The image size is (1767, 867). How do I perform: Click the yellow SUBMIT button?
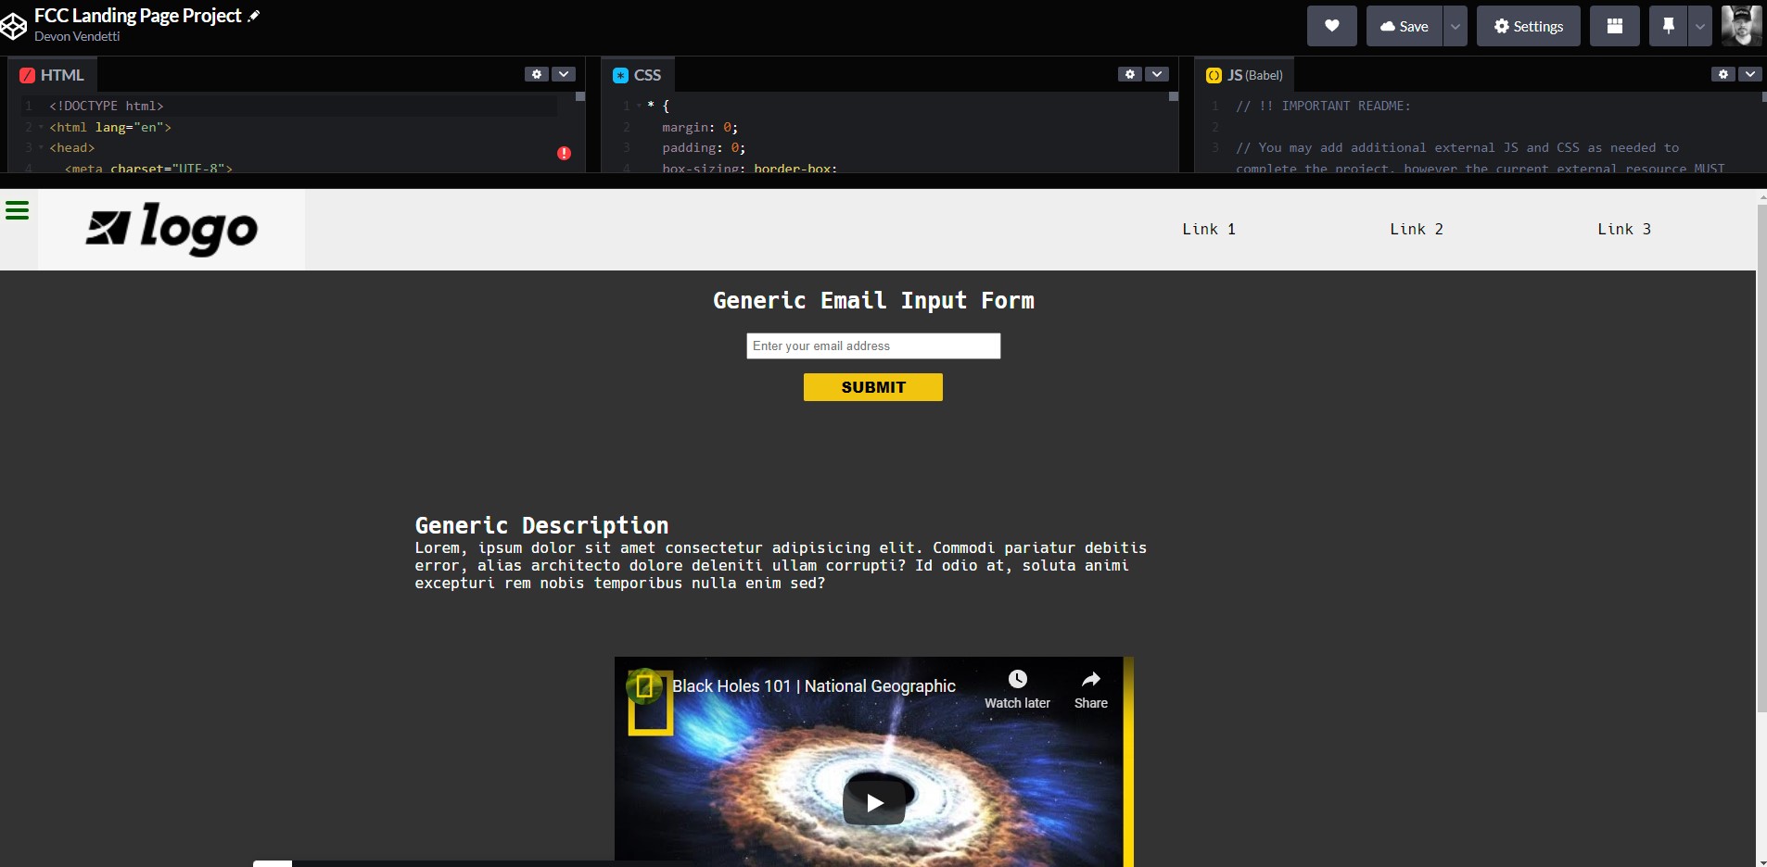[x=872, y=387]
